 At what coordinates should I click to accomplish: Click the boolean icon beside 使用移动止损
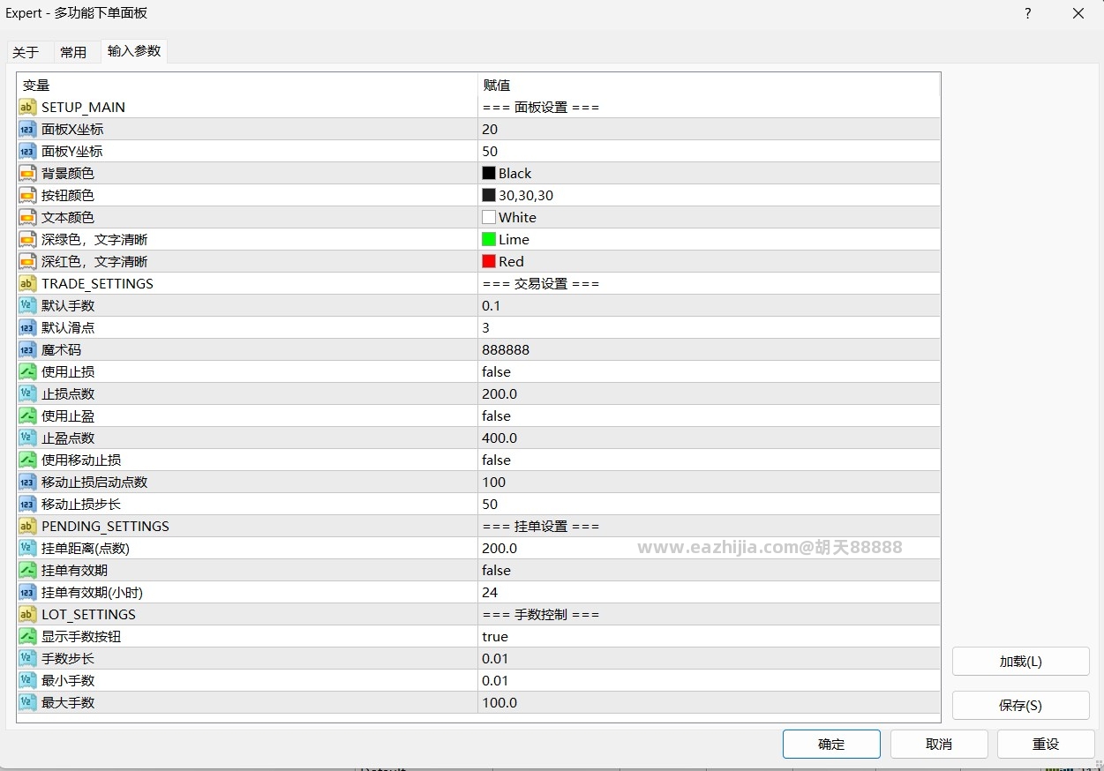click(27, 460)
